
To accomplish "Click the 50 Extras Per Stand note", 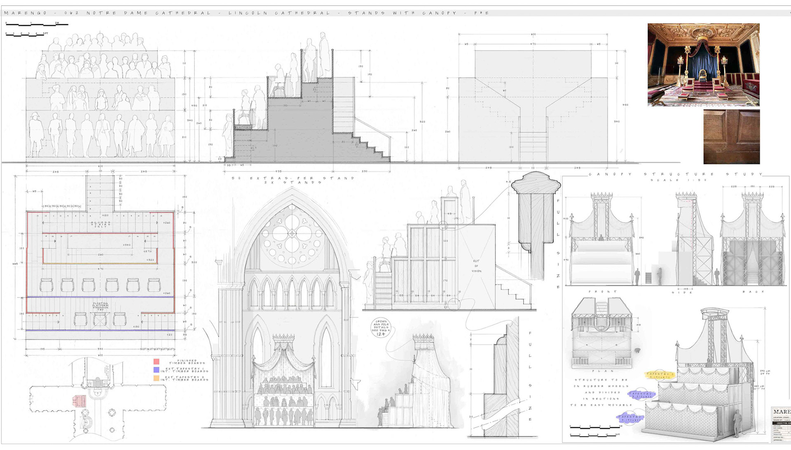I will click(293, 179).
